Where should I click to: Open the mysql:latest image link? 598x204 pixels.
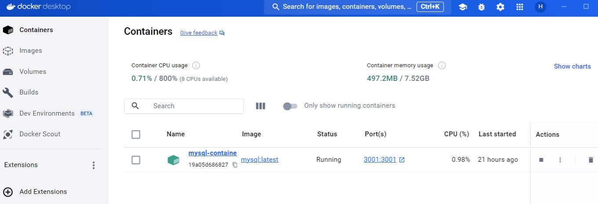point(260,160)
